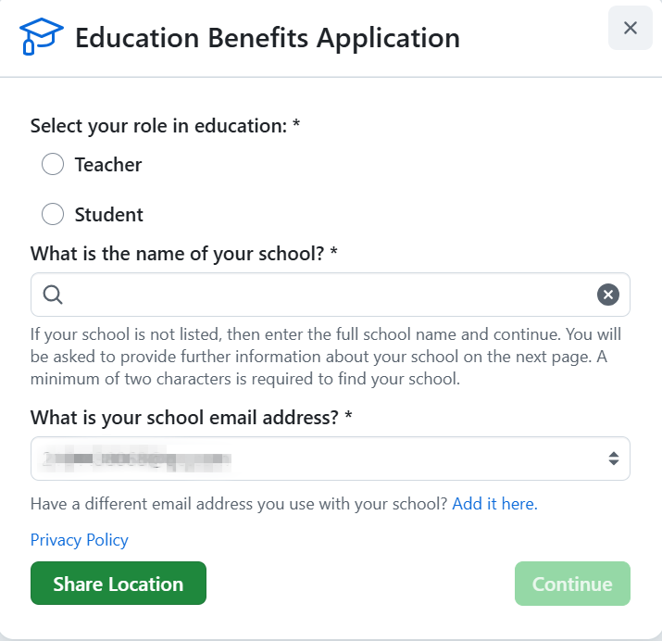Click the email dropdown up-down arrows

pyautogui.click(x=612, y=459)
